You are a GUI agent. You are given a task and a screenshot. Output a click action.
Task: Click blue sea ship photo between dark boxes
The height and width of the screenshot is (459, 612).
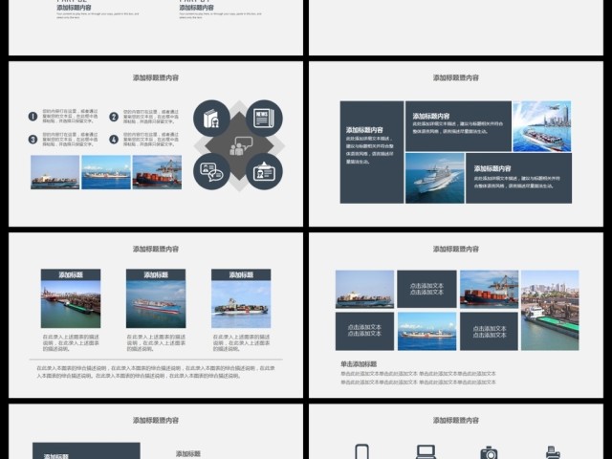426,331
